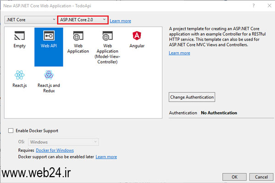
Task: Click Learn more link beside version dropdown
Action: [x=120, y=21]
